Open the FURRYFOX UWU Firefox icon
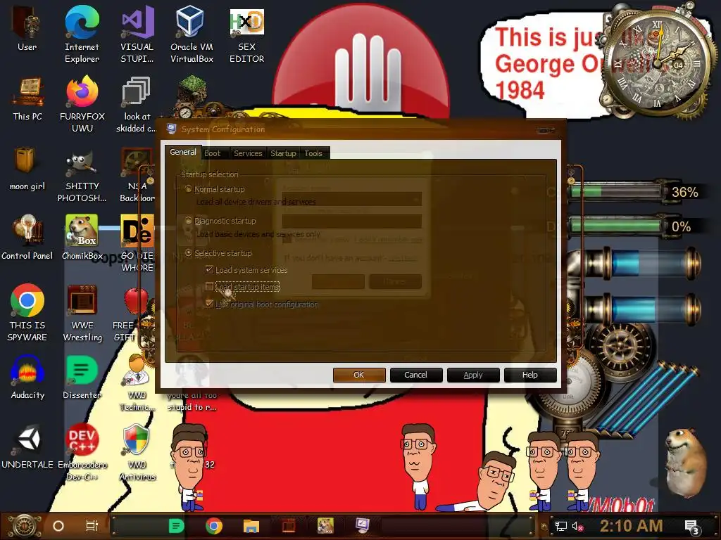 pyautogui.click(x=82, y=104)
